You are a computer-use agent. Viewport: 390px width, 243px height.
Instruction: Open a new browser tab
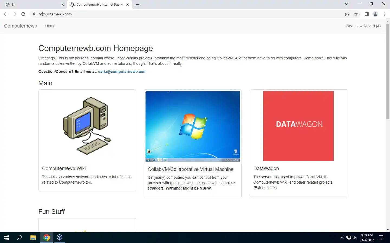click(138, 5)
